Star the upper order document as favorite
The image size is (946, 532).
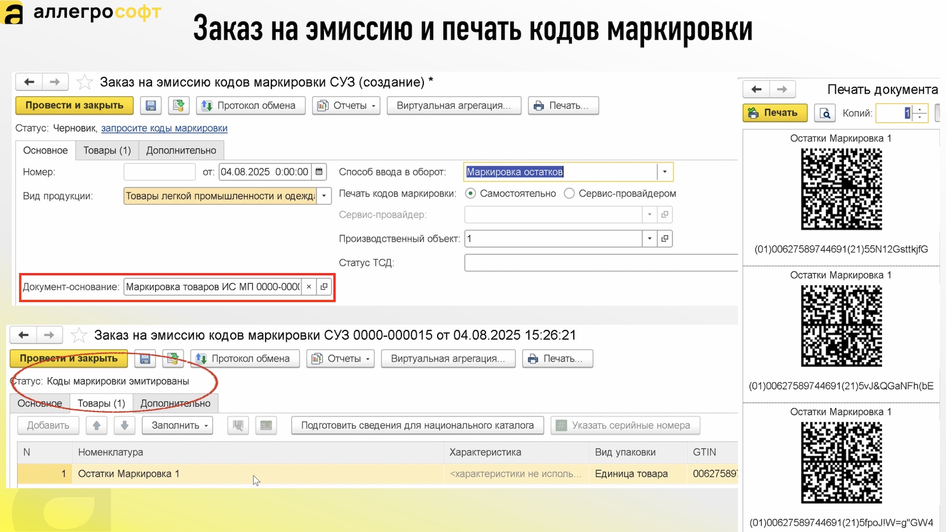[85, 82]
